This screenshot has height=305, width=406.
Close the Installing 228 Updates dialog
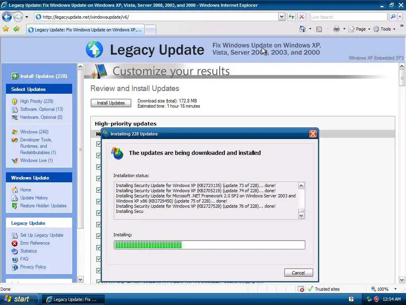tap(313, 134)
